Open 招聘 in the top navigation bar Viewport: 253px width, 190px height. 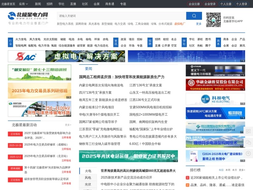[49, 4]
